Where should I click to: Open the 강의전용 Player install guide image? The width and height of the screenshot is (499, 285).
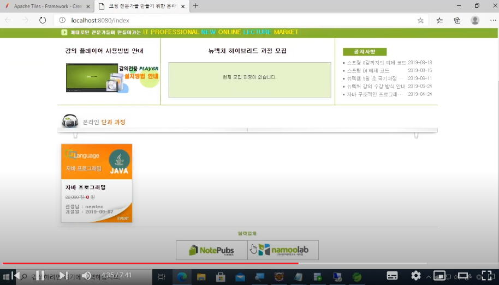click(112, 77)
